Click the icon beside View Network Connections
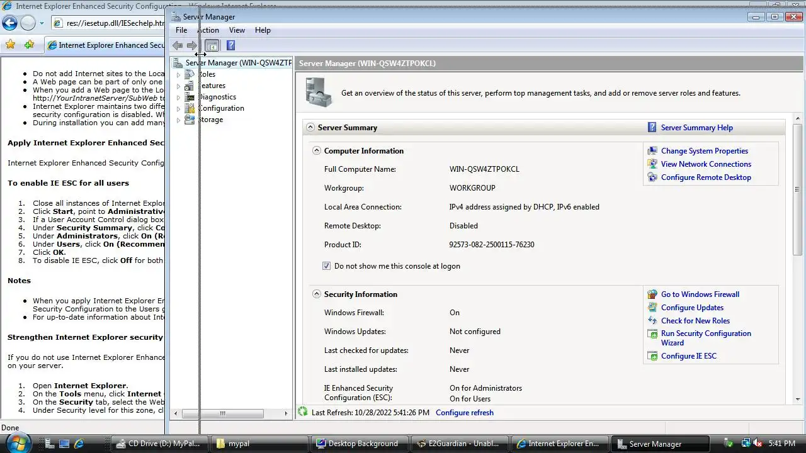The width and height of the screenshot is (806, 453). point(652,164)
